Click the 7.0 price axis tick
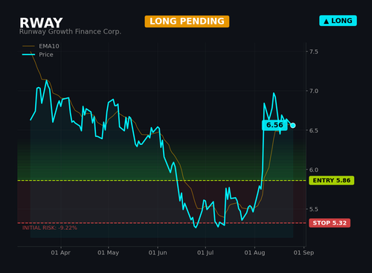This screenshot has height=273, width=372. (x=314, y=91)
